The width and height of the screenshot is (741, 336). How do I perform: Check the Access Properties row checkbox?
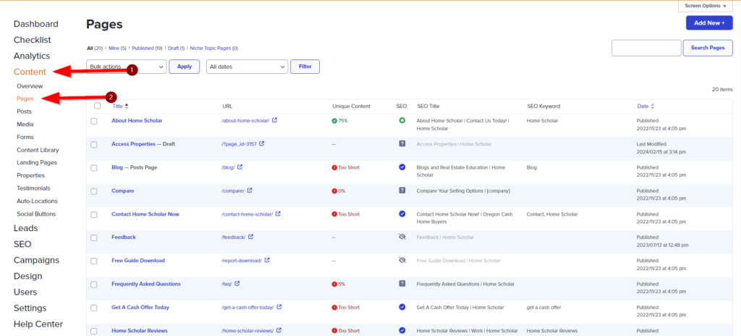pyautogui.click(x=94, y=144)
